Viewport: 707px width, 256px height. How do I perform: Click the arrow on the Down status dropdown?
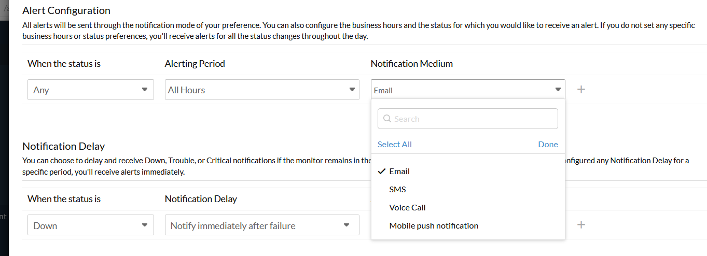[x=145, y=225]
